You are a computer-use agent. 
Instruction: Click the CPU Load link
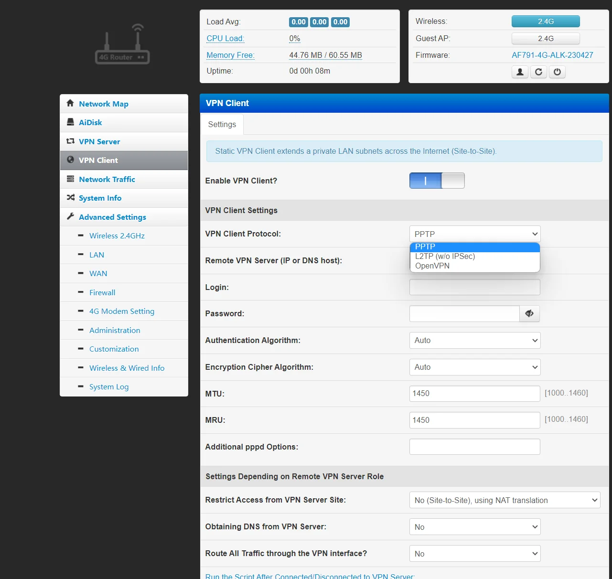(225, 38)
